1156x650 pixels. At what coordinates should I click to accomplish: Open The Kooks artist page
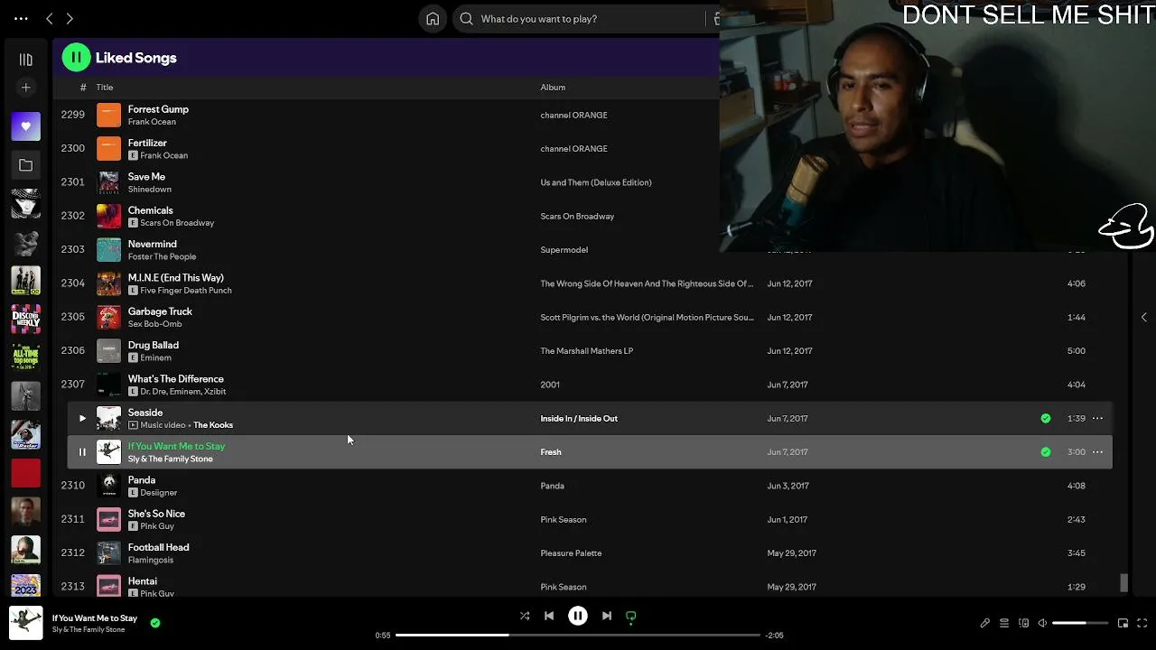[x=213, y=425]
